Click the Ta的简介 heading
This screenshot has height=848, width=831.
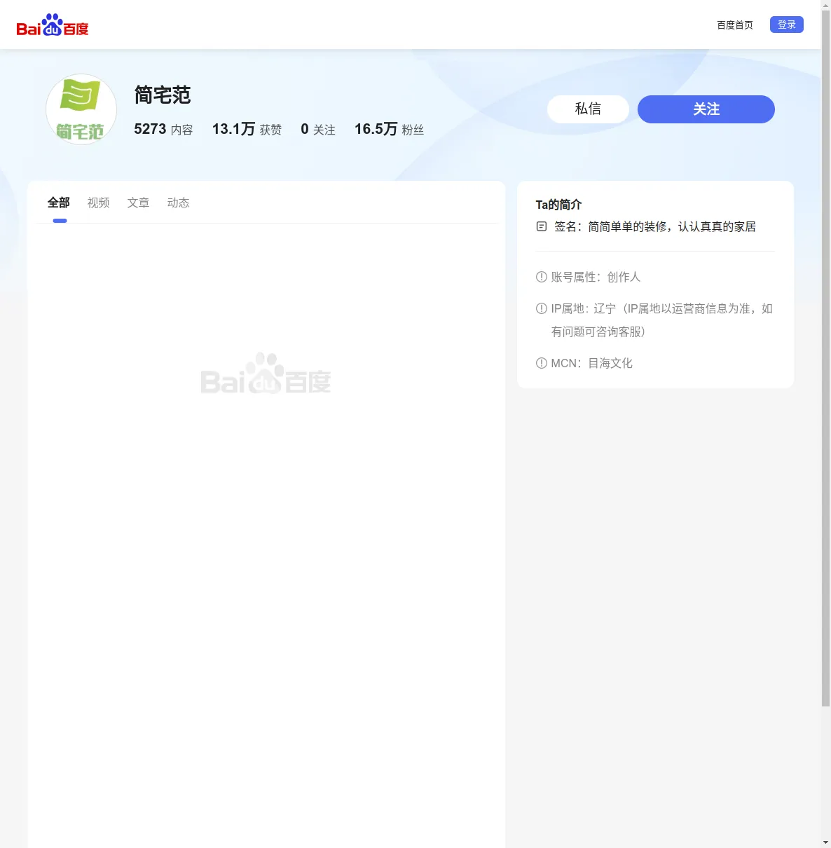[559, 205]
